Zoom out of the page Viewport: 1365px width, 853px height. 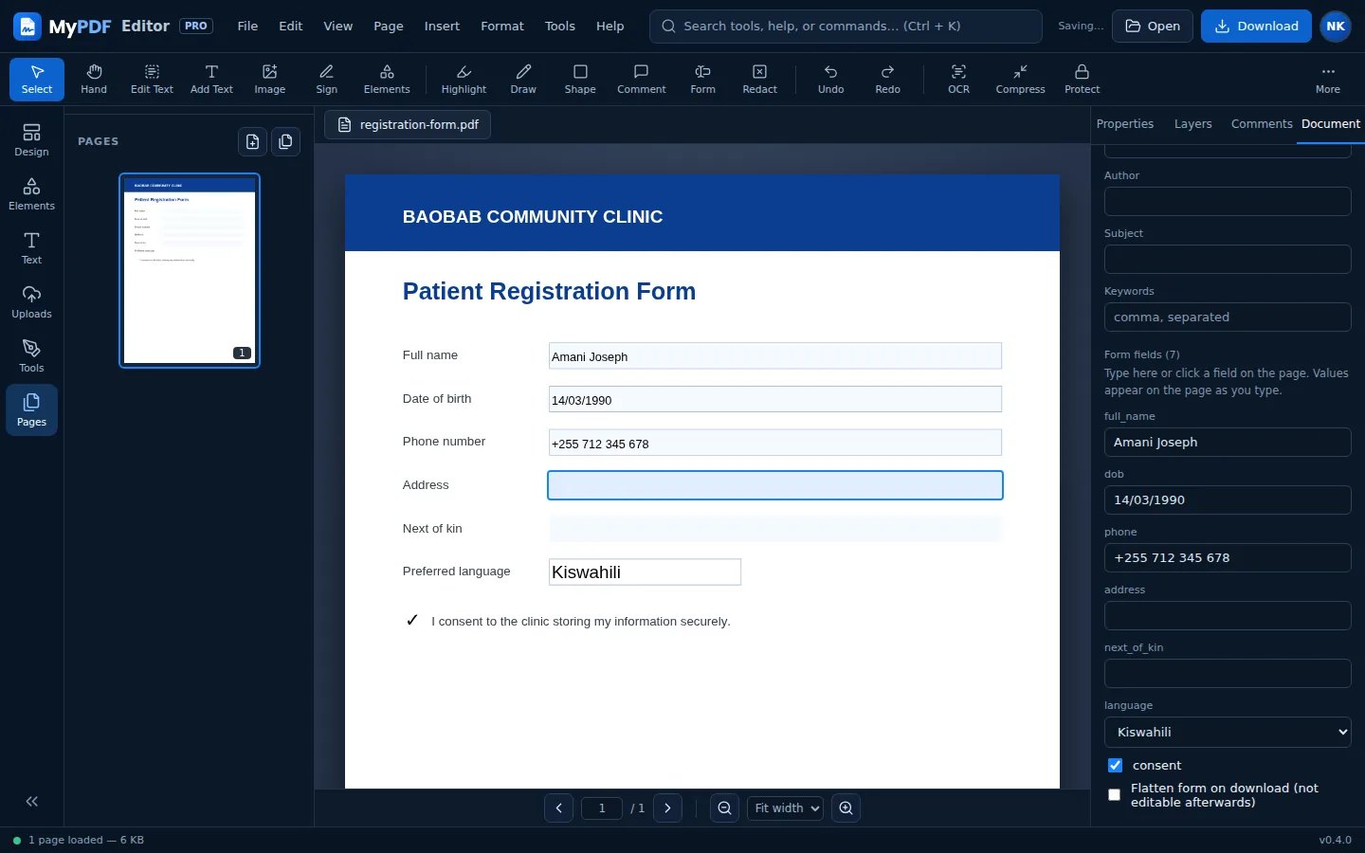(724, 808)
